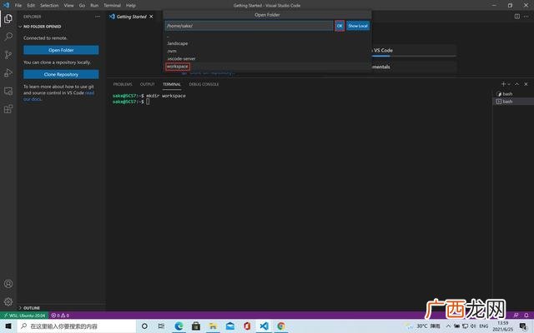Open the File menu
The width and height of the screenshot is (534, 333).
click(18, 5)
